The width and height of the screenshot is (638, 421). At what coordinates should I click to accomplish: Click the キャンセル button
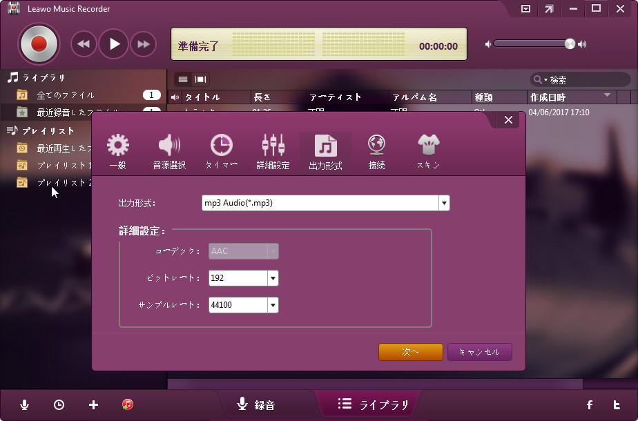(480, 352)
